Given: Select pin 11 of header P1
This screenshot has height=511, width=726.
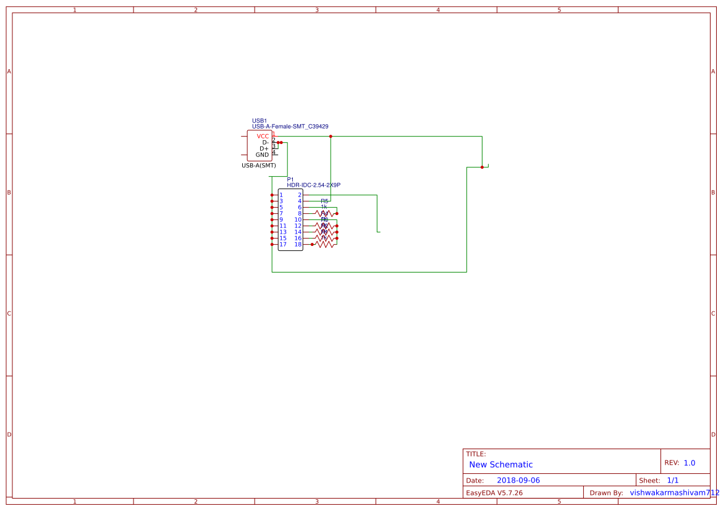Looking at the screenshot, I should [x=283, y=226].
